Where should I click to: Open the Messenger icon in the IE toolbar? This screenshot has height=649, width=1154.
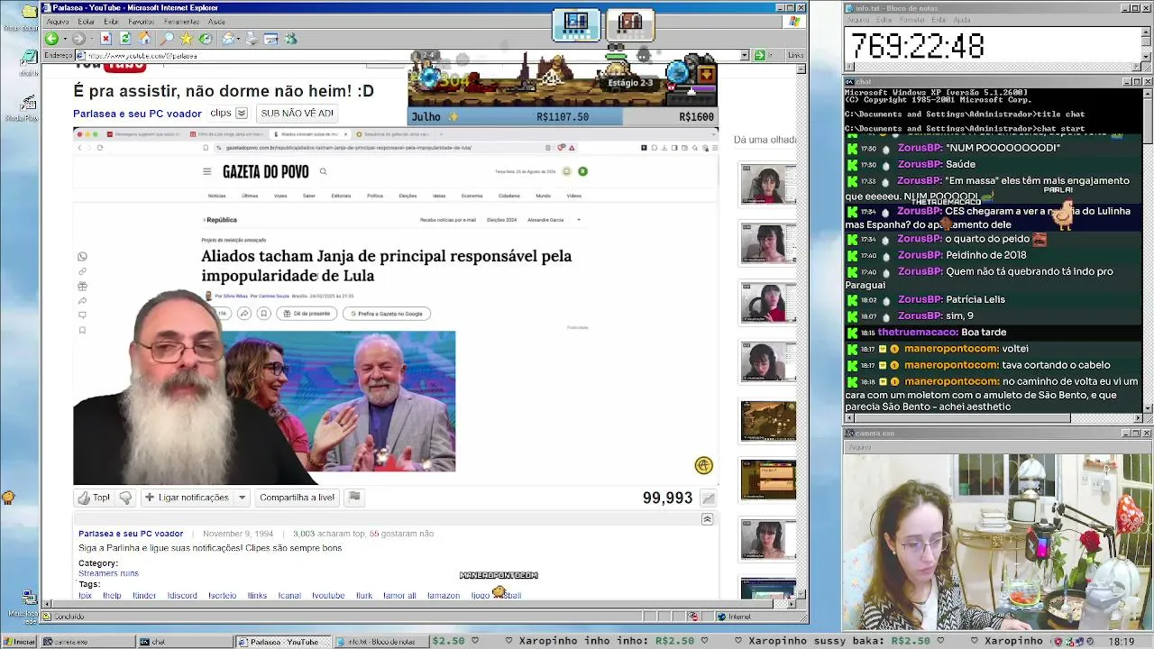(x=290, y=39)
